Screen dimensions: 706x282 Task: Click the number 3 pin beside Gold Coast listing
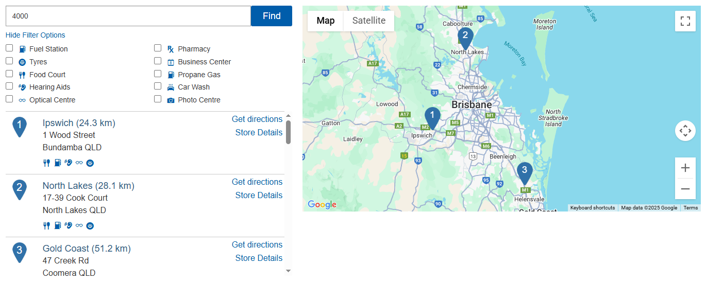tap(20, 252)
